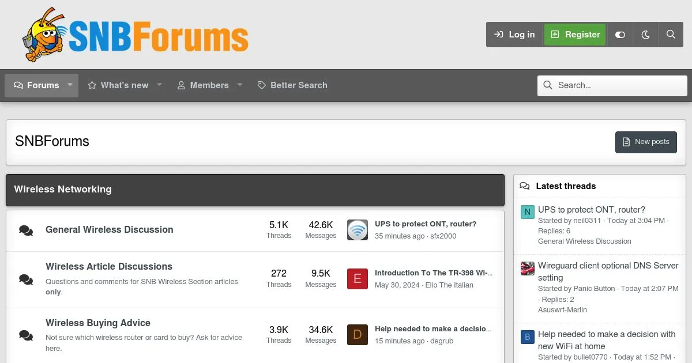
Task: Click the sfx2000 wifi avatar
Action: [x=358, y=230]
